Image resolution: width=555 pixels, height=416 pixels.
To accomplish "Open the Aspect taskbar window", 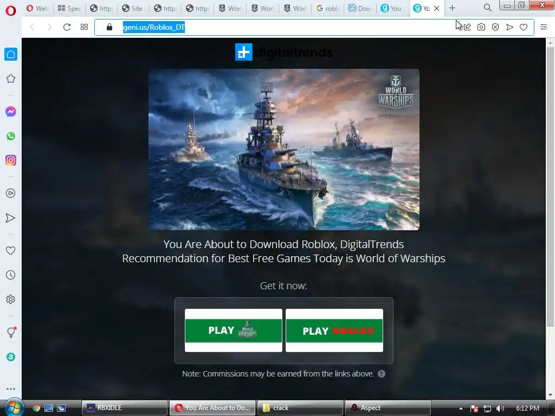I will tap(388, 408).
